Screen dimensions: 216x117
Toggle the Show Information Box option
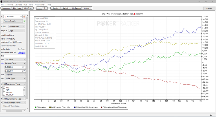click(x=9, y=53)
